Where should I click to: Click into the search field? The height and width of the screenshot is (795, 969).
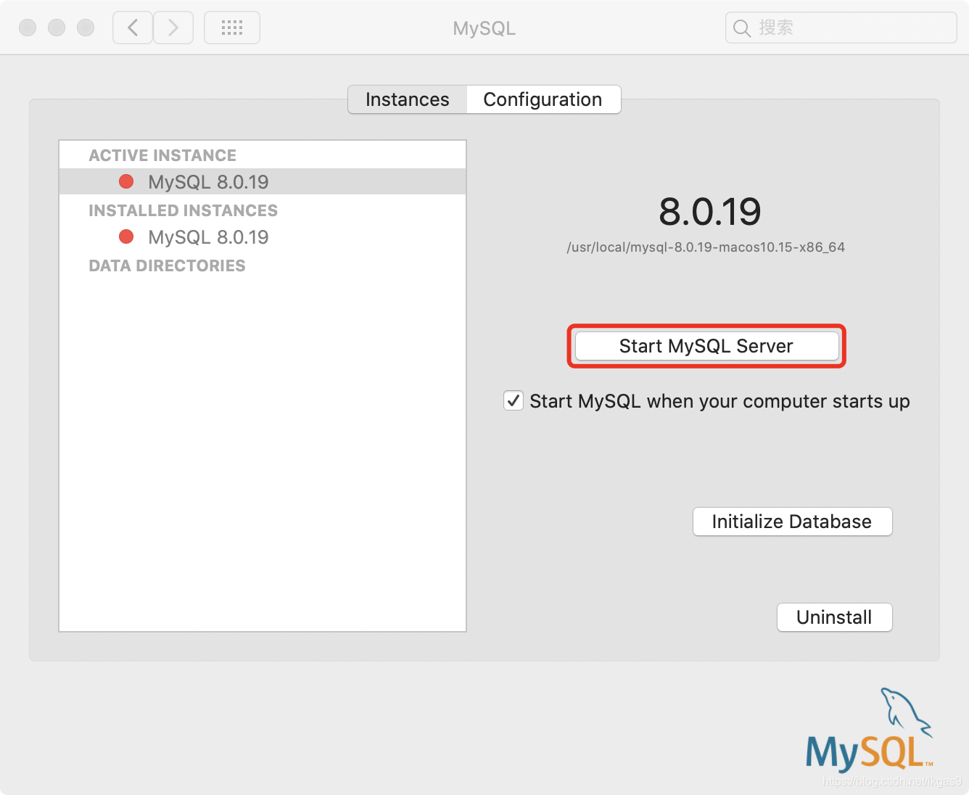click(841, 28)
